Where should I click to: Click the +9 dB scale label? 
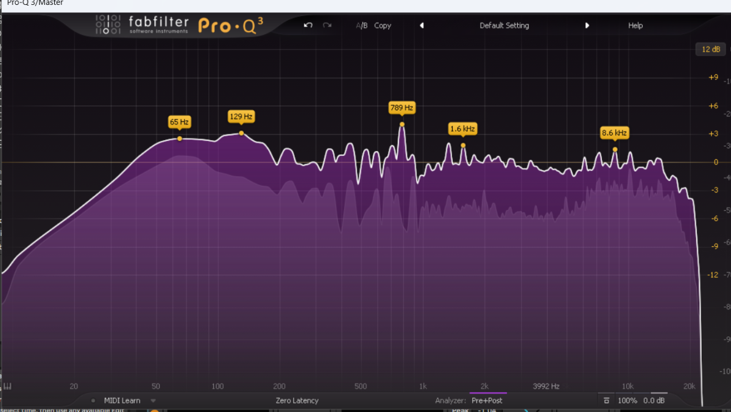pos(713,77)
